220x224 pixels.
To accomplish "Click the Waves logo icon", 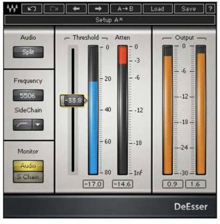I will (12, 9).
